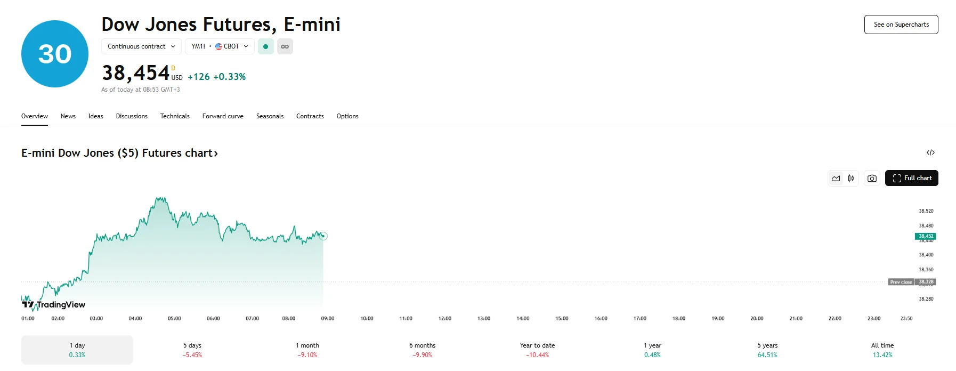Open the YM1! CBOT exchange dropdown

pyautogui.click(x=220, y=47)
